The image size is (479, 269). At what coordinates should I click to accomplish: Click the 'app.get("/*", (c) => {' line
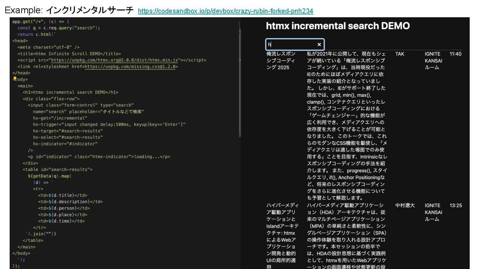[41, 21]
